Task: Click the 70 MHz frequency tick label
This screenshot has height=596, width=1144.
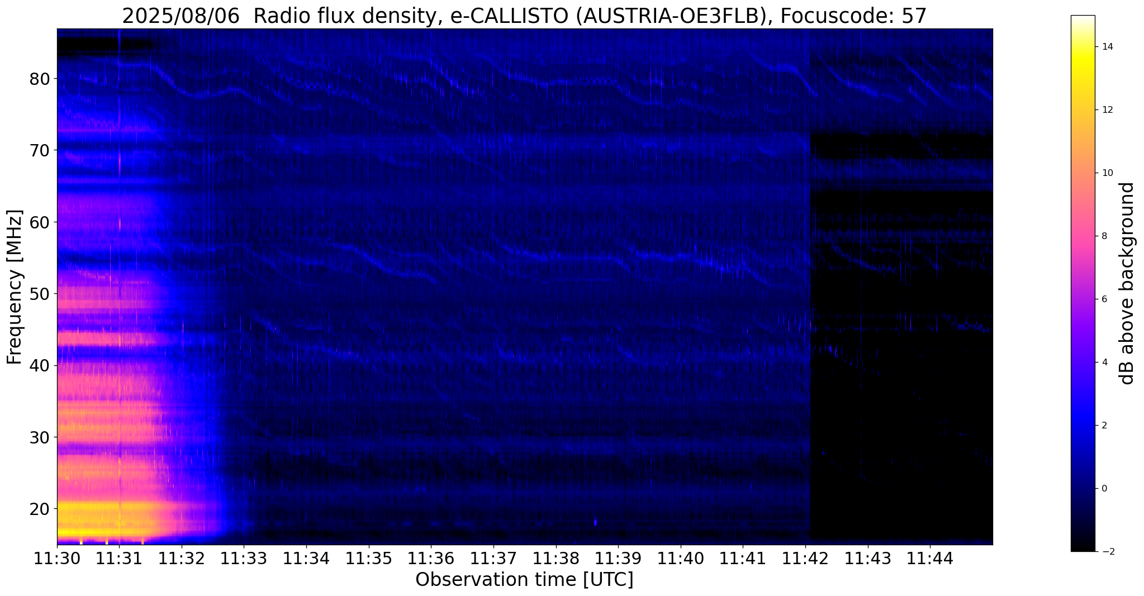Action: click(40, 150)
